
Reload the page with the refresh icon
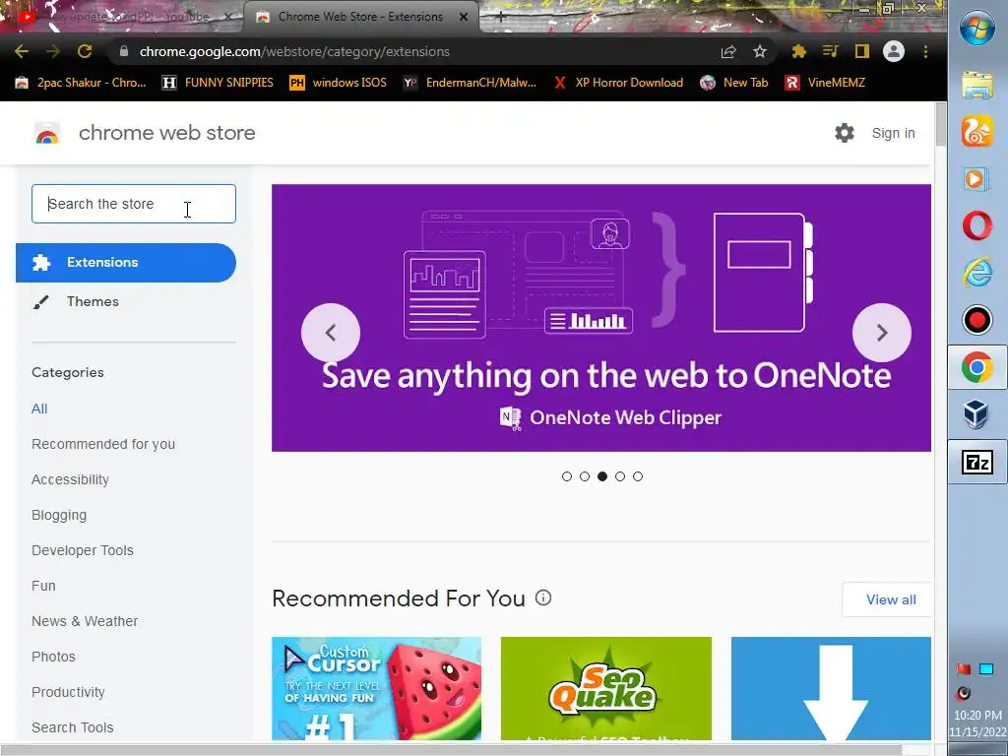(x=85, y=51)
